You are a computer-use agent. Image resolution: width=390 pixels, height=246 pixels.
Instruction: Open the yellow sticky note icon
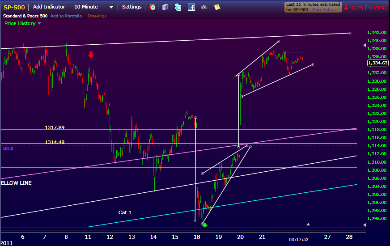tap(217, 7)
